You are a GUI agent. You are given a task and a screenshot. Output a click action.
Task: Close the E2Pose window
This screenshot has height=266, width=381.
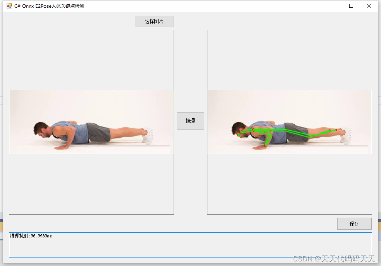pyautogui.click(x=369, y=6)
